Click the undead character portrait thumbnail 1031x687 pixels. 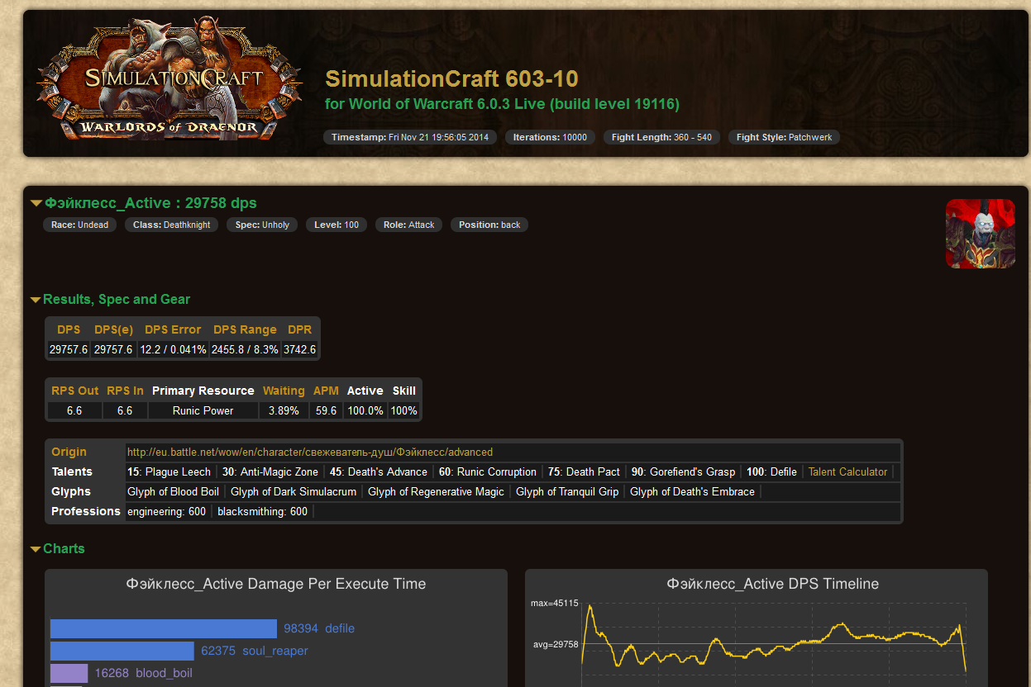tap(981, 234)
